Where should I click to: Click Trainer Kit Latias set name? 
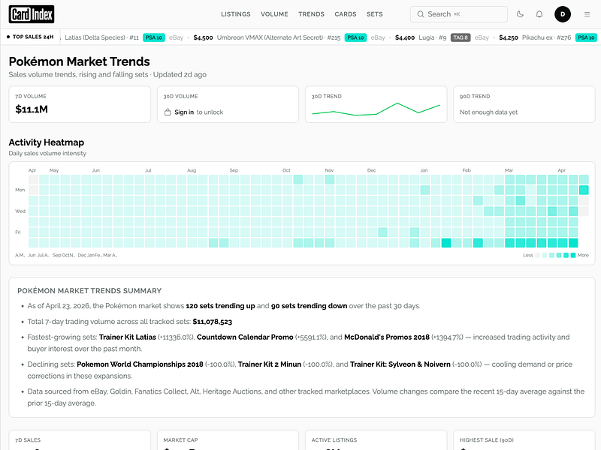tap(127, 337)
